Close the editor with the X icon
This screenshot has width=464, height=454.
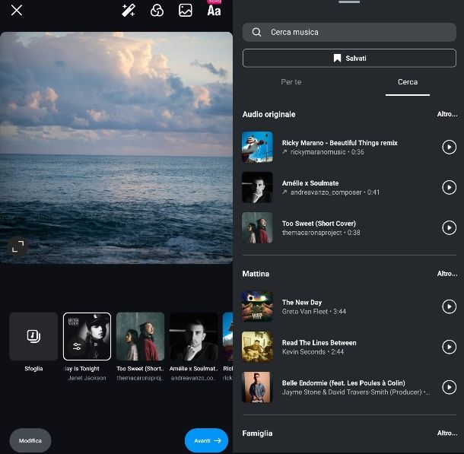17,11
